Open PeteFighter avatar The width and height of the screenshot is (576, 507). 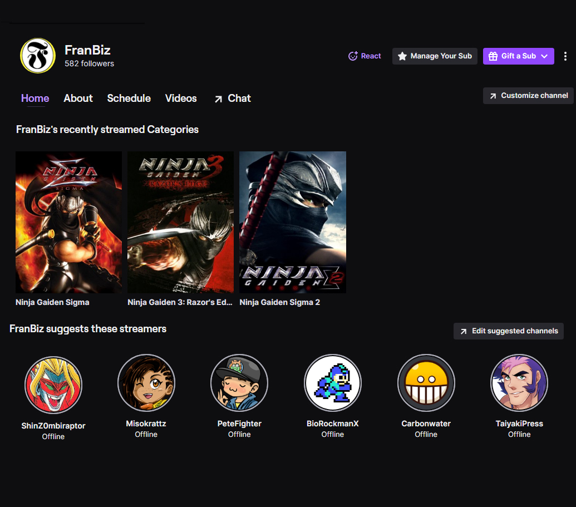(x=239, y=382)
